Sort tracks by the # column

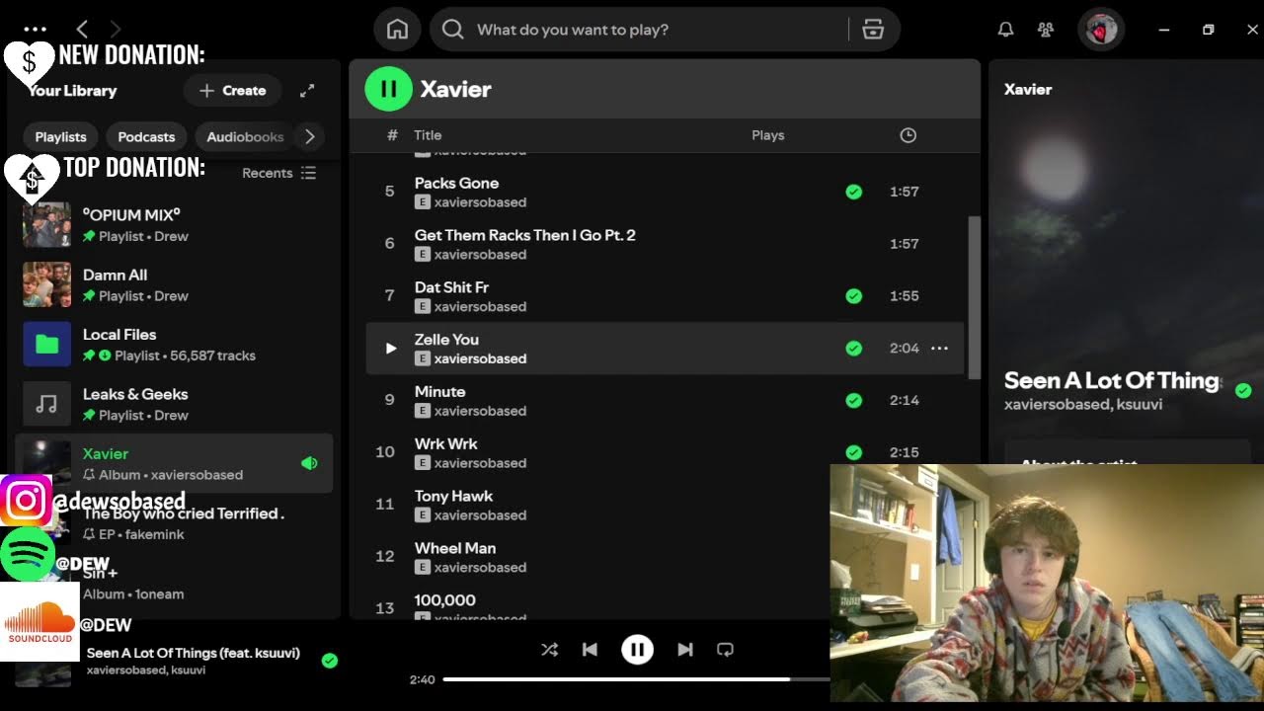point(392,135)
